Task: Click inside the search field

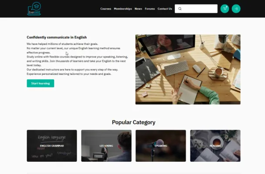Action: point(196,9)
